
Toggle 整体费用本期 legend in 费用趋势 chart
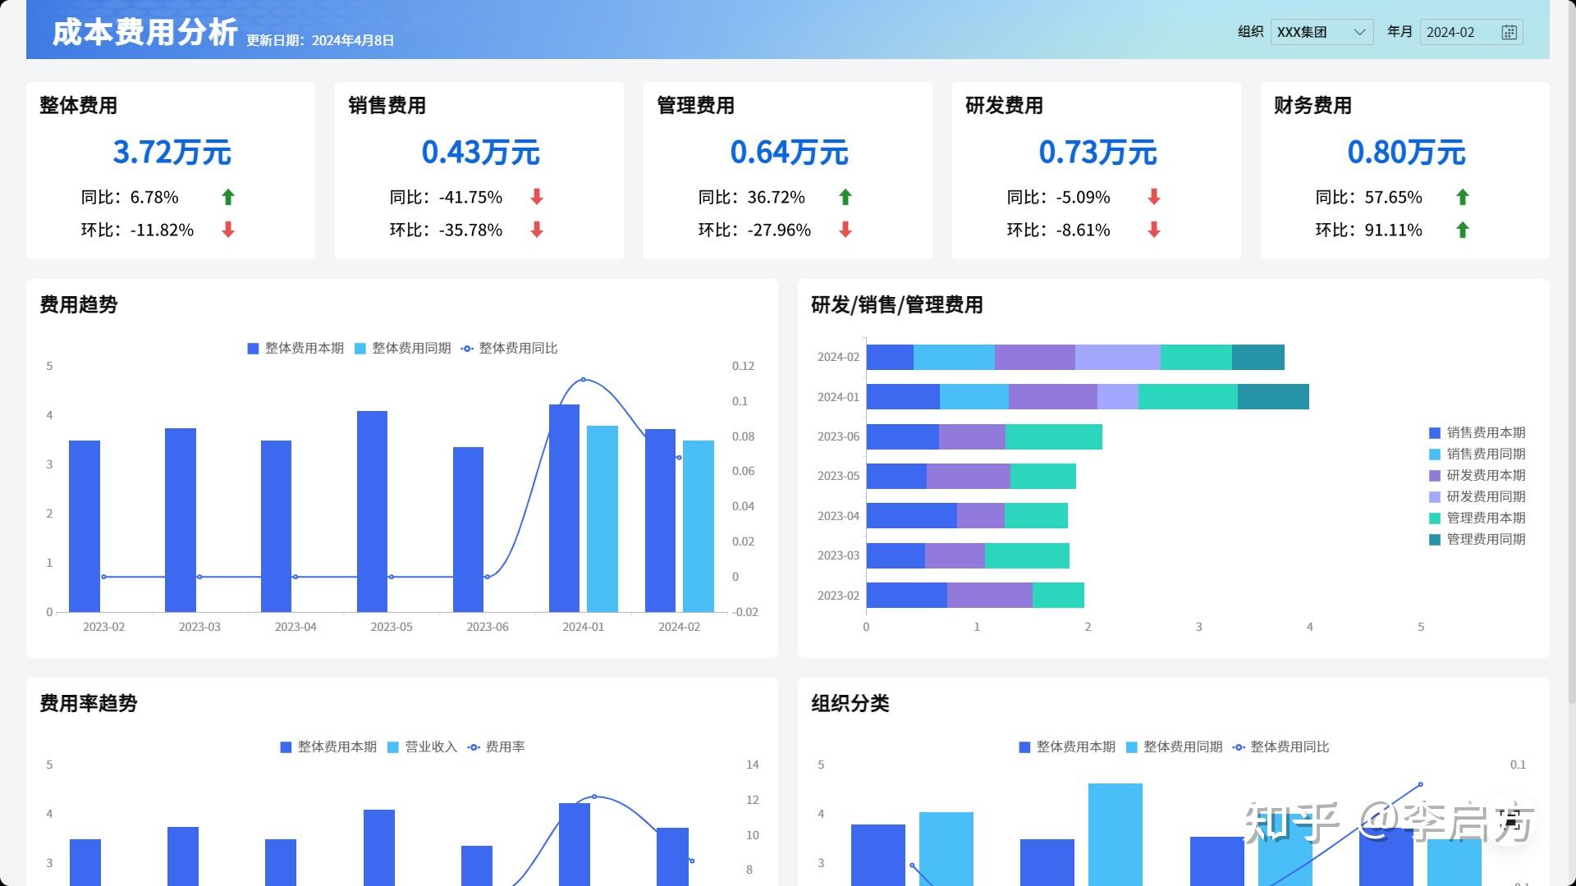295,349
